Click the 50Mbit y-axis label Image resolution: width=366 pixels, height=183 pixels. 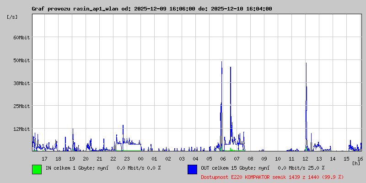22,60
